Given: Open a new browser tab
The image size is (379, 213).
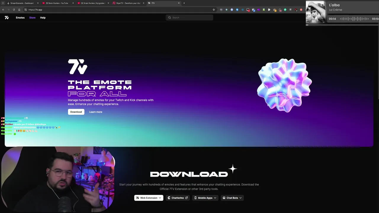Looking at the screenshot, I should click(x=184, y=3).
